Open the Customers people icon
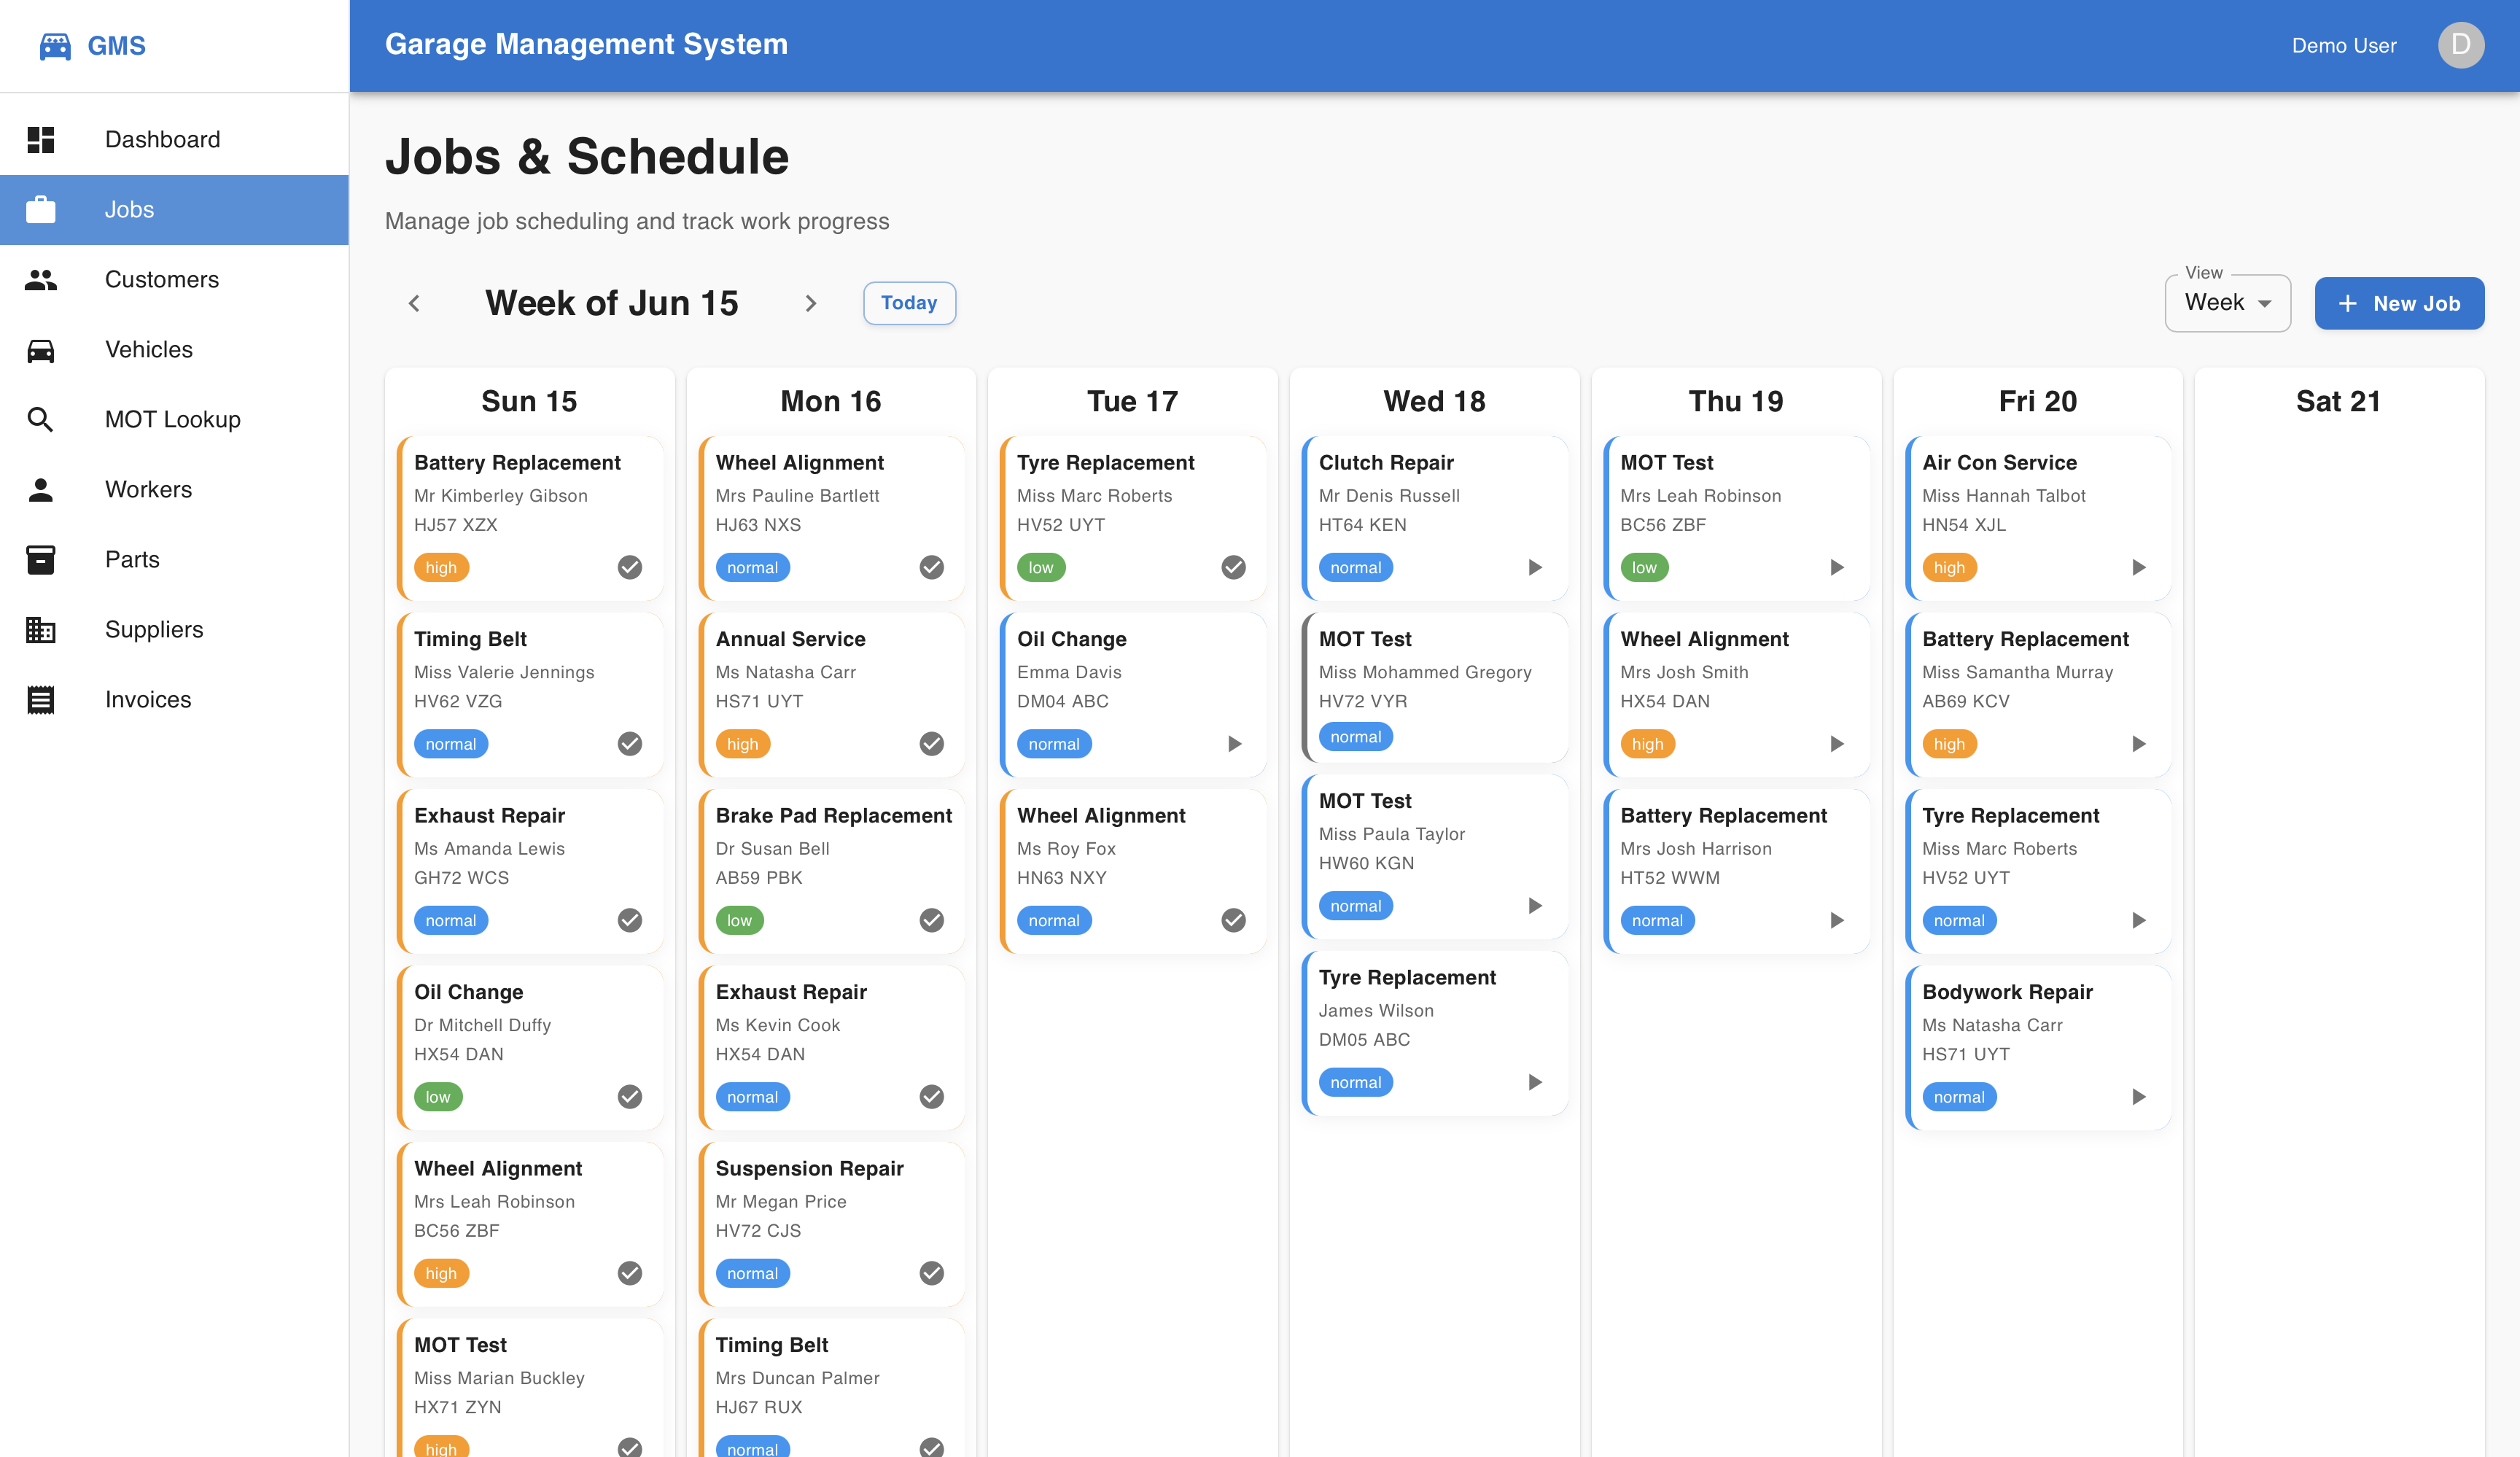2520x1457 pixels. 41,279
